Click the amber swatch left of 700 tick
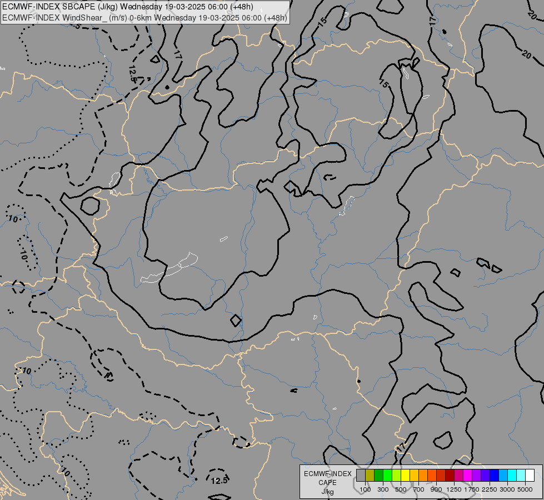Viewport: 544px width, 500px height. [414, 476]
